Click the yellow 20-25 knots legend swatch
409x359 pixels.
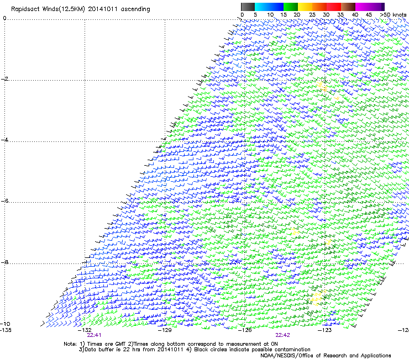pos(305,7)
